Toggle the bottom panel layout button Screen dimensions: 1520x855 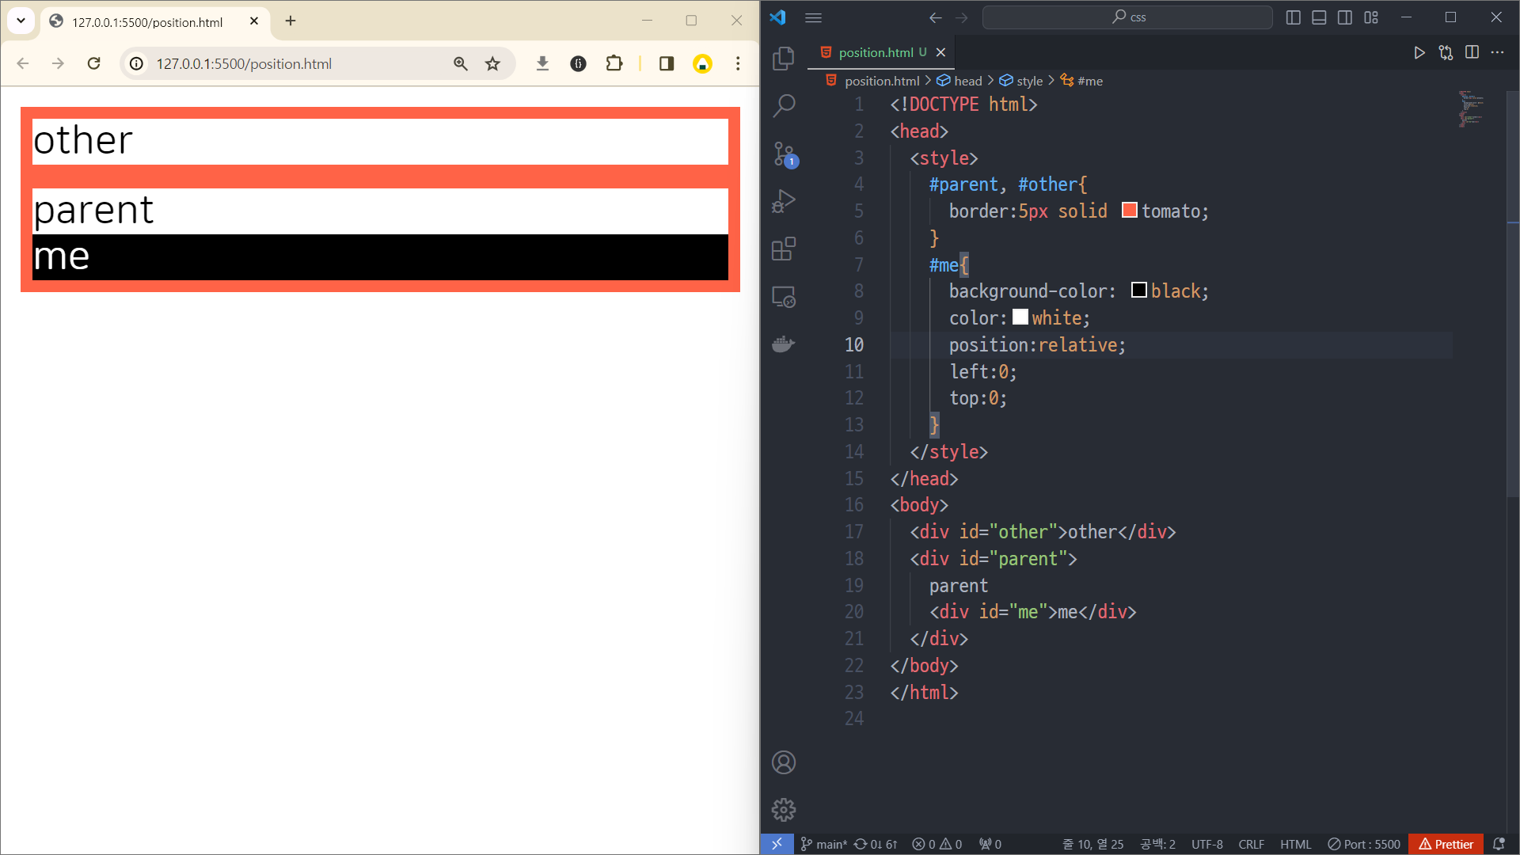point(1319,17)
